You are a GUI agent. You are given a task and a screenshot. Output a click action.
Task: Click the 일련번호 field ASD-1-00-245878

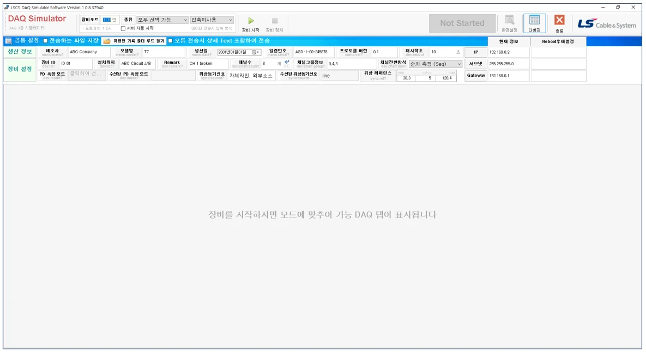coord(313,52)
